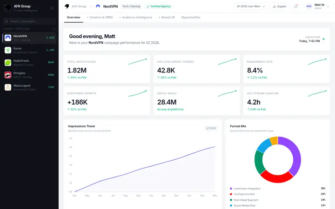Select Pringles campaign in sidebar
The width and height of the screenshot is (335, 209).
(x=29, y=75)
